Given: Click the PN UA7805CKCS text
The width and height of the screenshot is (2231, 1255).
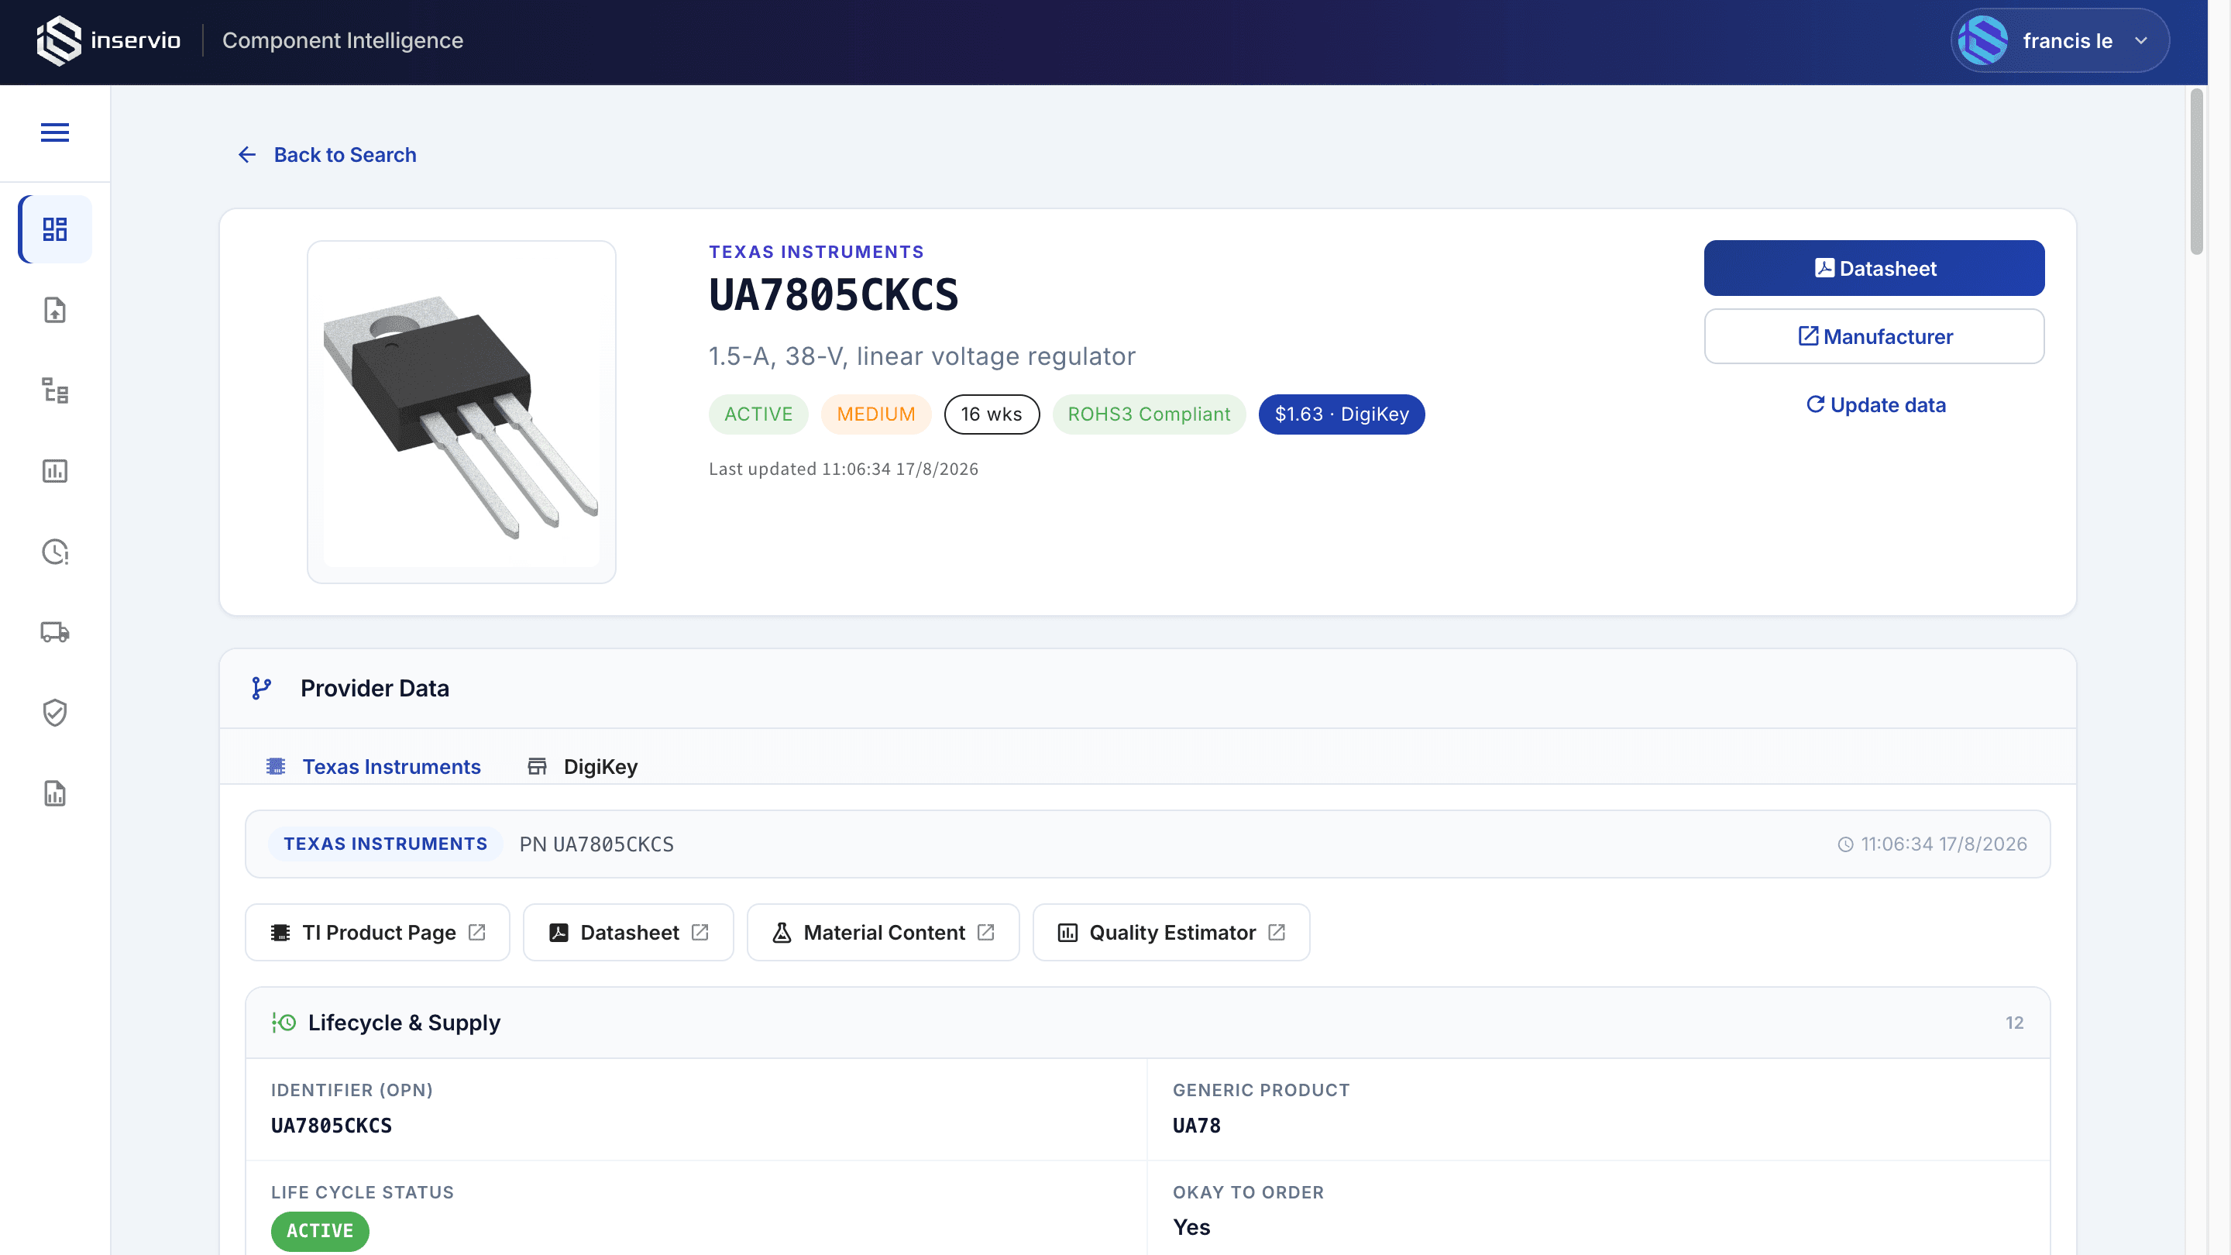Looking at the screenshot, I should (x=596, y=844).
